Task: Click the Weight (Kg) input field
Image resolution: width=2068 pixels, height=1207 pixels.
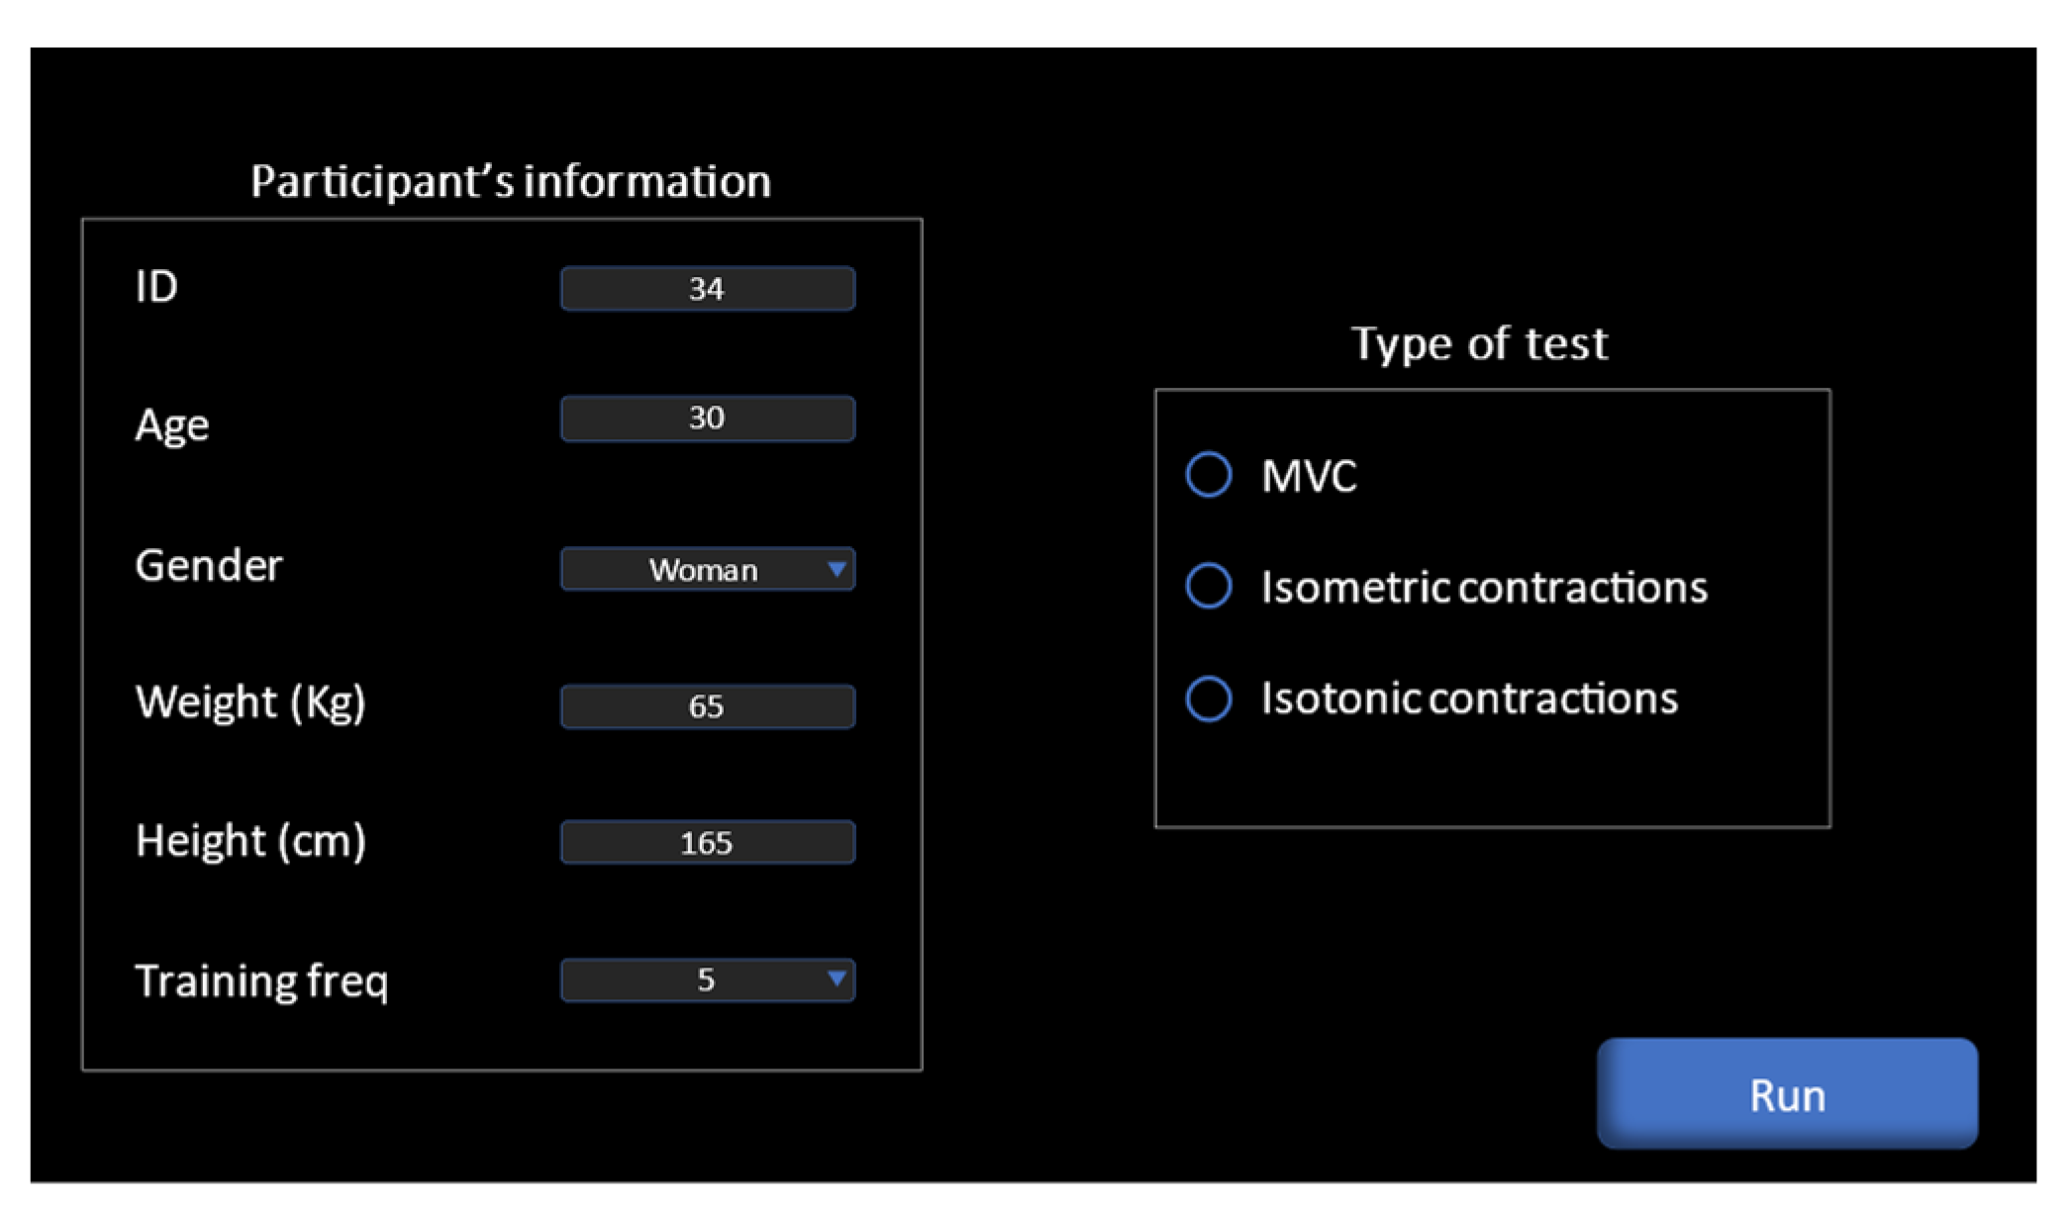Action: point(707,706)
